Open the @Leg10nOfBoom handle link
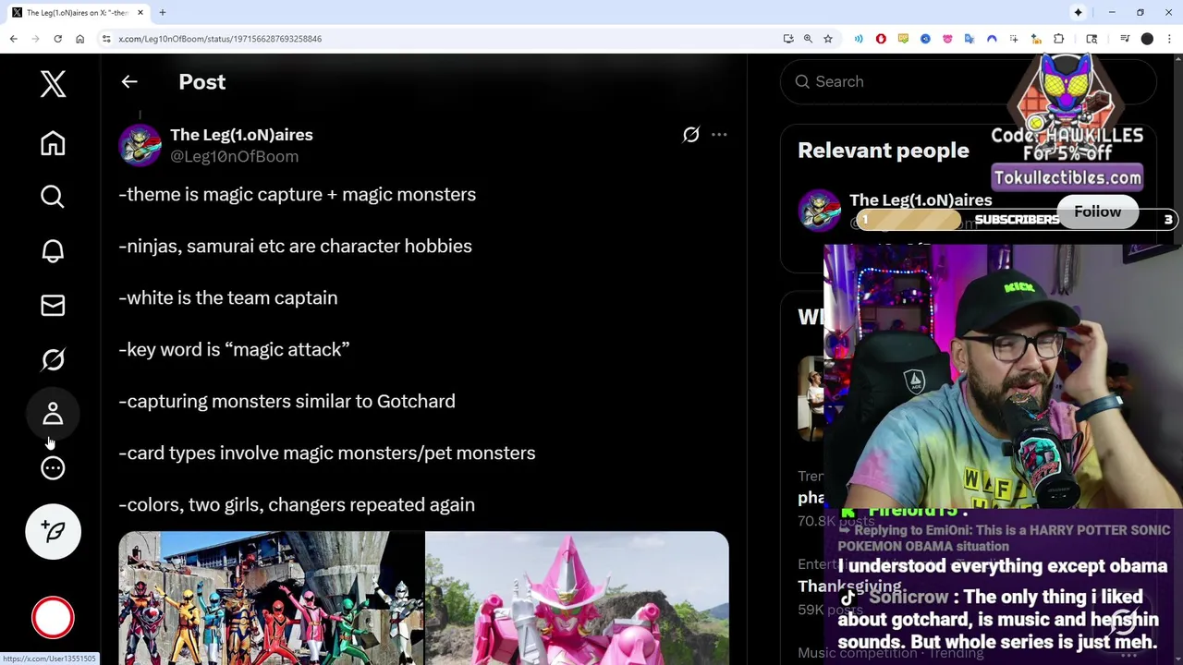Screen dimensions: 1183x665 pyautogui.click(x=234, y=157)
